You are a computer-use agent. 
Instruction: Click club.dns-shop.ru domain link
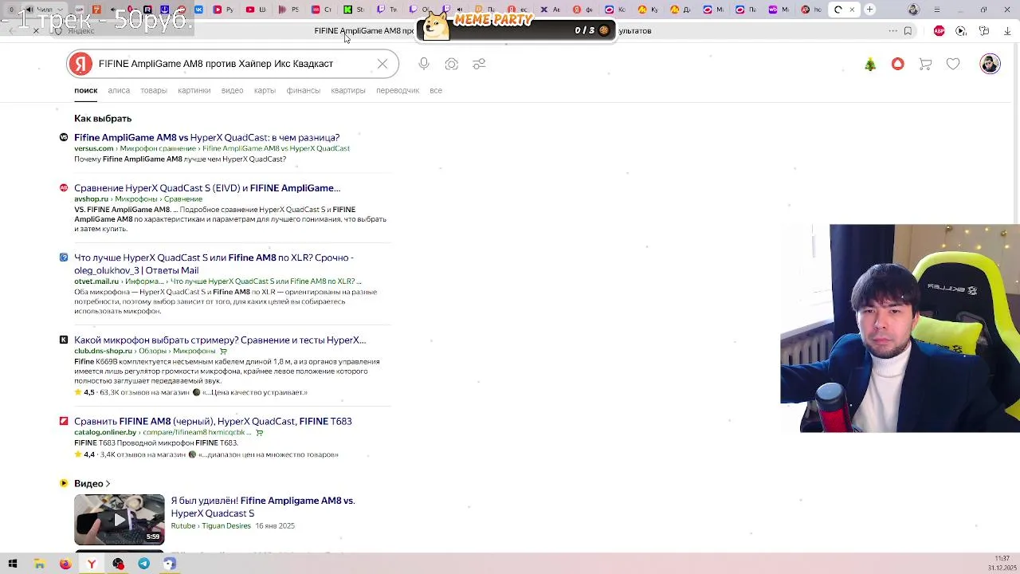point(103,351)
